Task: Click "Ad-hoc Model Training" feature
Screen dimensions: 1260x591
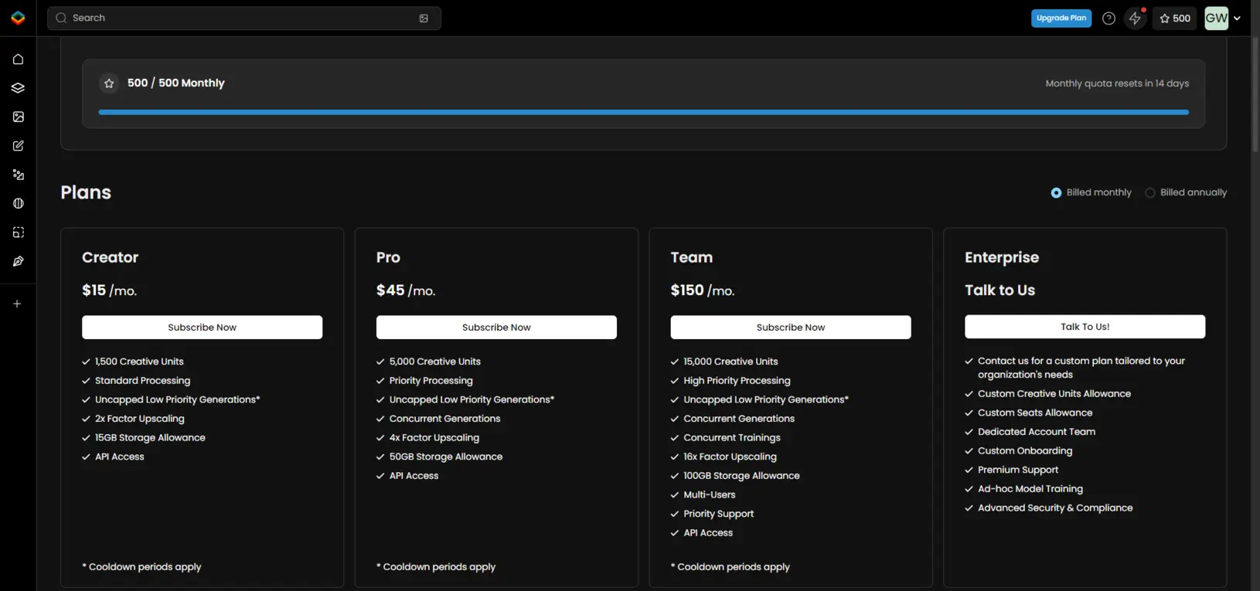Action: (x=1030, y=489)
